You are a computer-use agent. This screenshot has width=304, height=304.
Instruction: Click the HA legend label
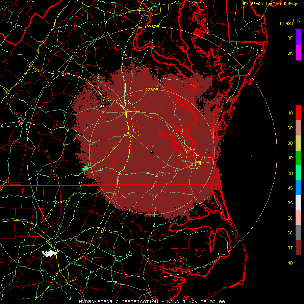[x=290, y=113]
